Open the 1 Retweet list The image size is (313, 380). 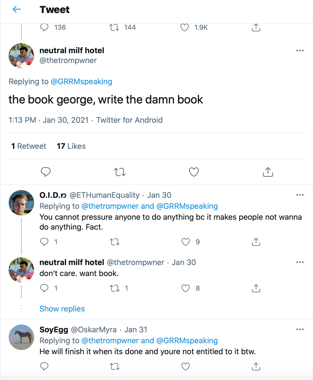tap(29, 146)
